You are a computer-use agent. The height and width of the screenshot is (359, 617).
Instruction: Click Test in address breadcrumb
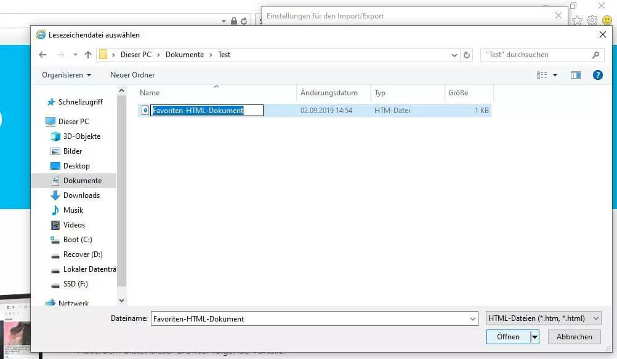[x=224, y=55]
